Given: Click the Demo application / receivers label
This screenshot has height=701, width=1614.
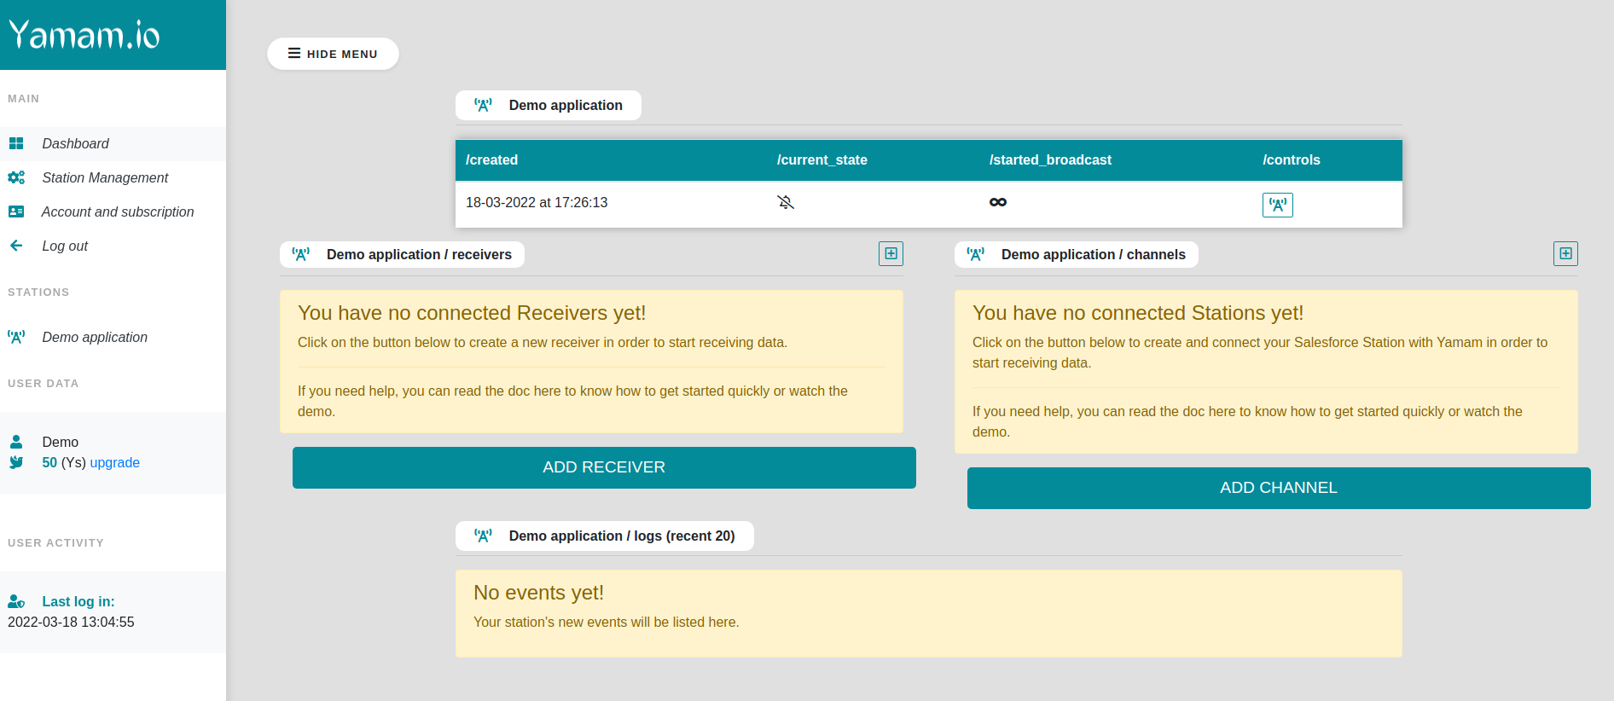Looking at the screenshot, I should (x=419, y=254).
